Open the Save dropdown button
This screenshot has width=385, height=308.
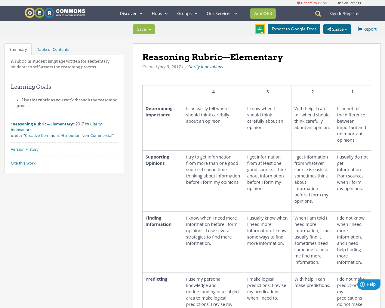coord(144,29)
